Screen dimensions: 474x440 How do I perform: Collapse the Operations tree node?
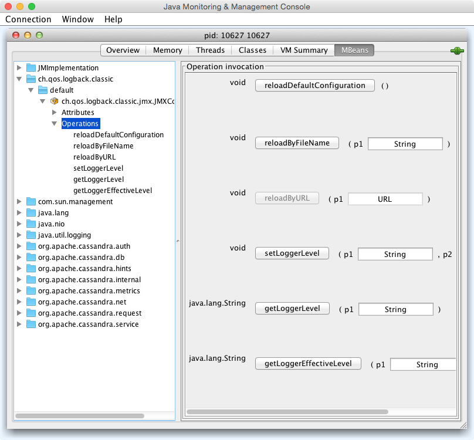54,124
